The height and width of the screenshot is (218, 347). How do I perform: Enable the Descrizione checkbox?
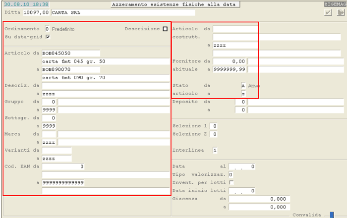pos(165,29)
